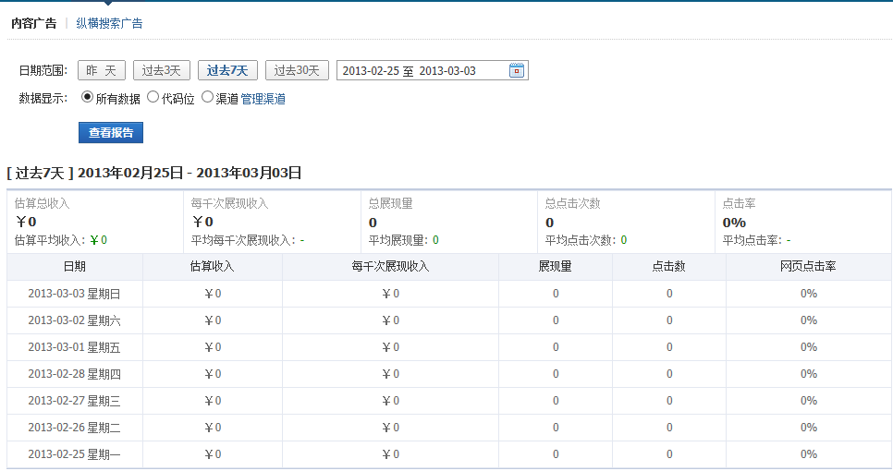
Task: Click the 估算收入 cell for 2013-02-25
Action: click(213, 454)
